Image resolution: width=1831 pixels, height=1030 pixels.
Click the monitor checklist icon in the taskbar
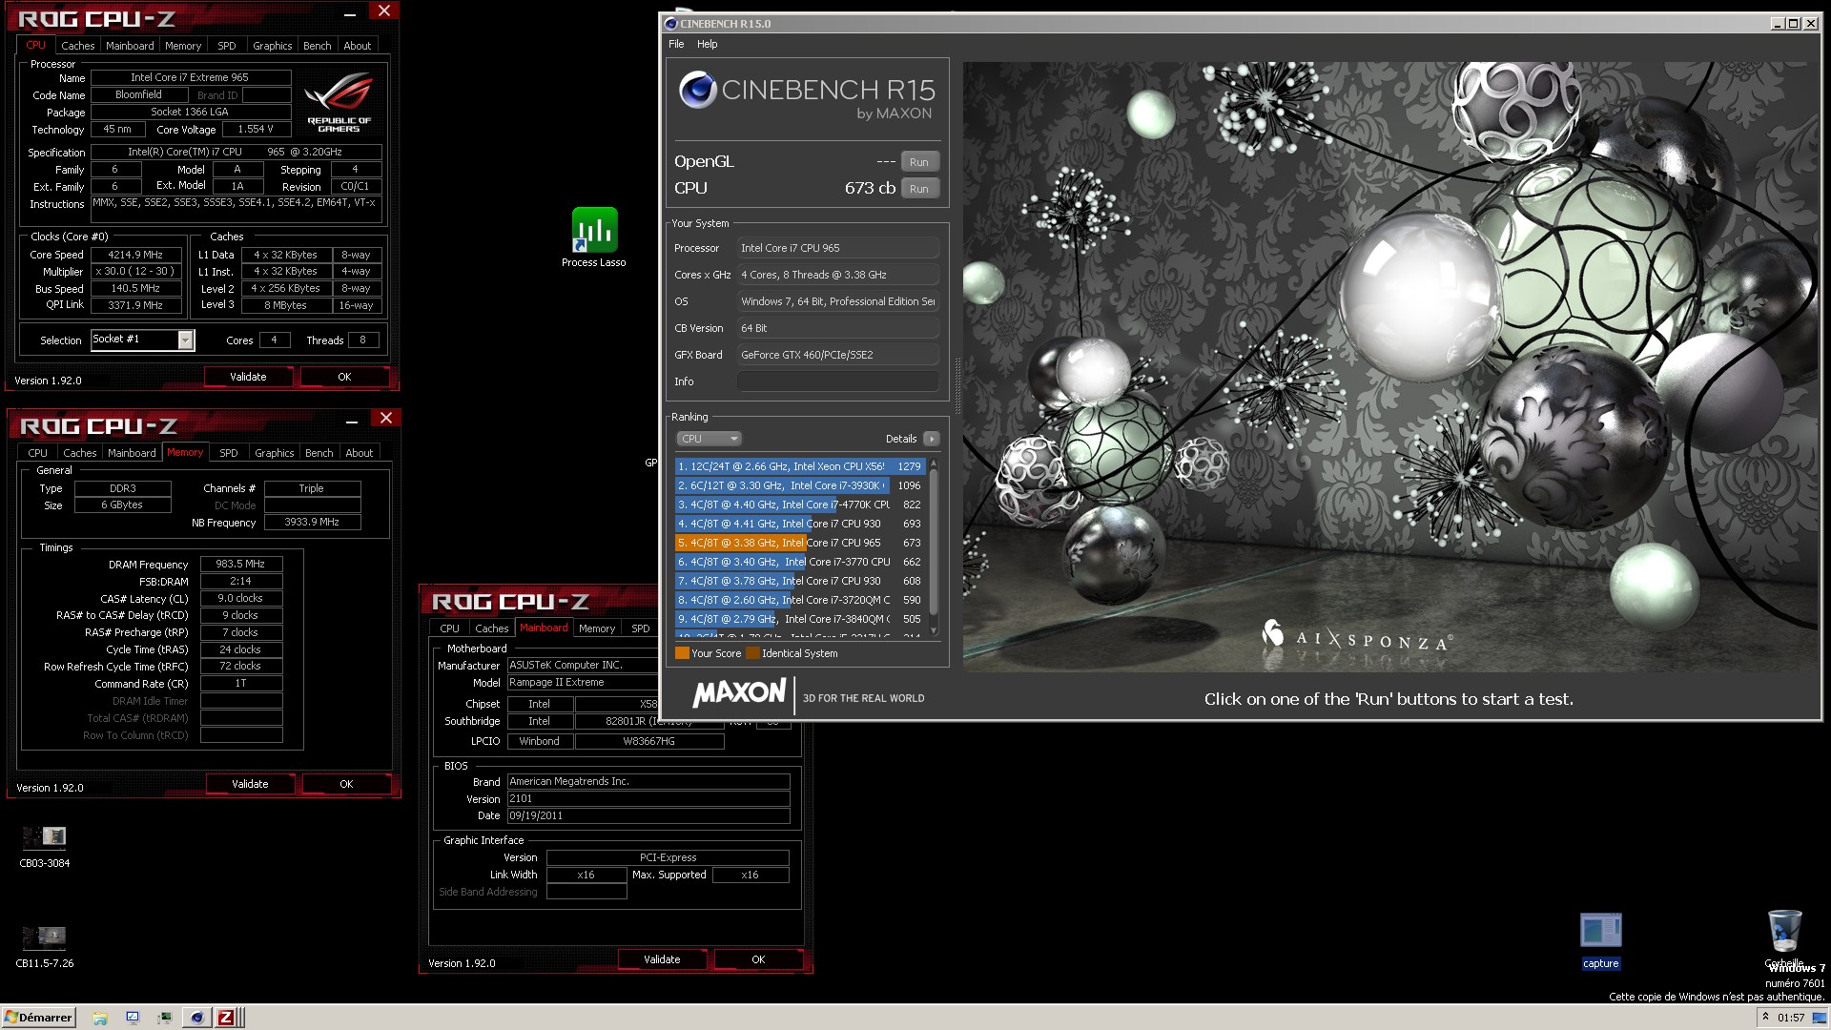(x=133, y=1018)
